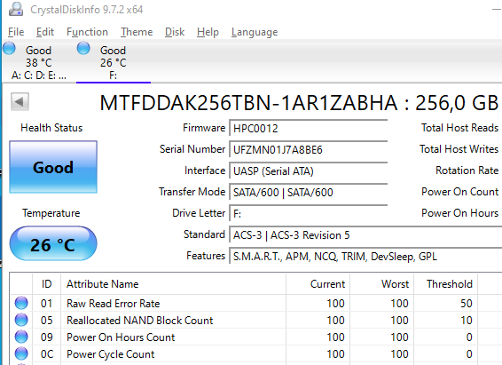The width and height of the screenshot is (502, 365).
Task: Select the 38 °C disk A: C: D: E: tab
Action: (x=38, y=62)
